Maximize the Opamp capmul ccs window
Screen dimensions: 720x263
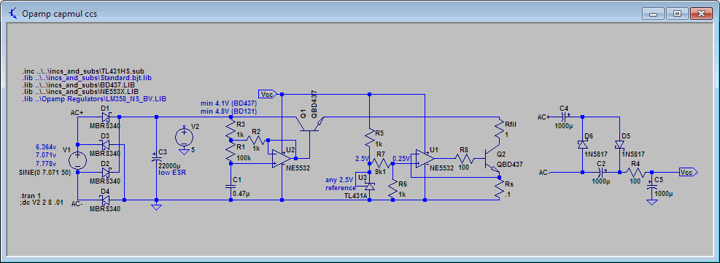(x=677, y=14)
